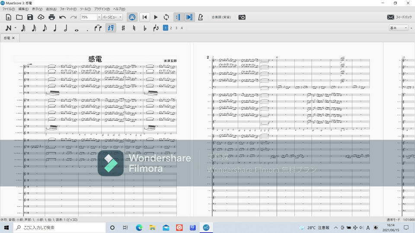Rewind playback to the start
This screenshot has height=233, width=415.
pyautogui.click(x=144, y=17)
